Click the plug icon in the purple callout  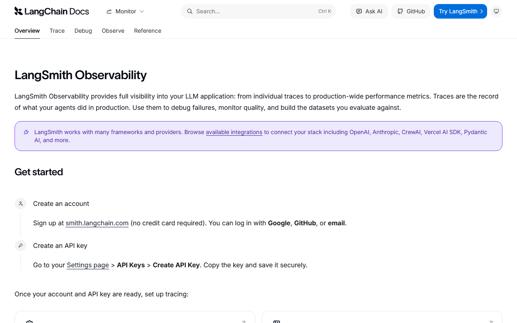click(x=26, y=132)
